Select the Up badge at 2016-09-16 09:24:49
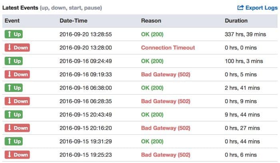The height and width of the screenshot is (163, 280). coord(13,61)
